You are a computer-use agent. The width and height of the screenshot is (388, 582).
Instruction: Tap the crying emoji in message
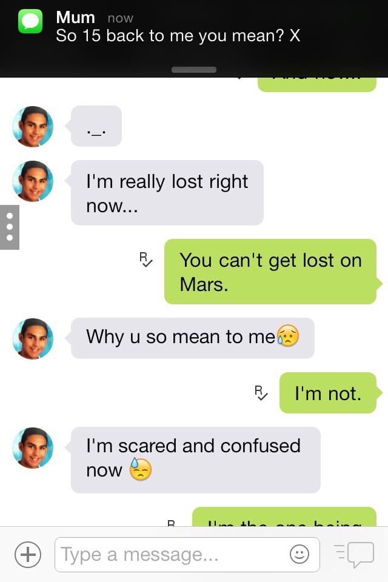coord(288,336)
